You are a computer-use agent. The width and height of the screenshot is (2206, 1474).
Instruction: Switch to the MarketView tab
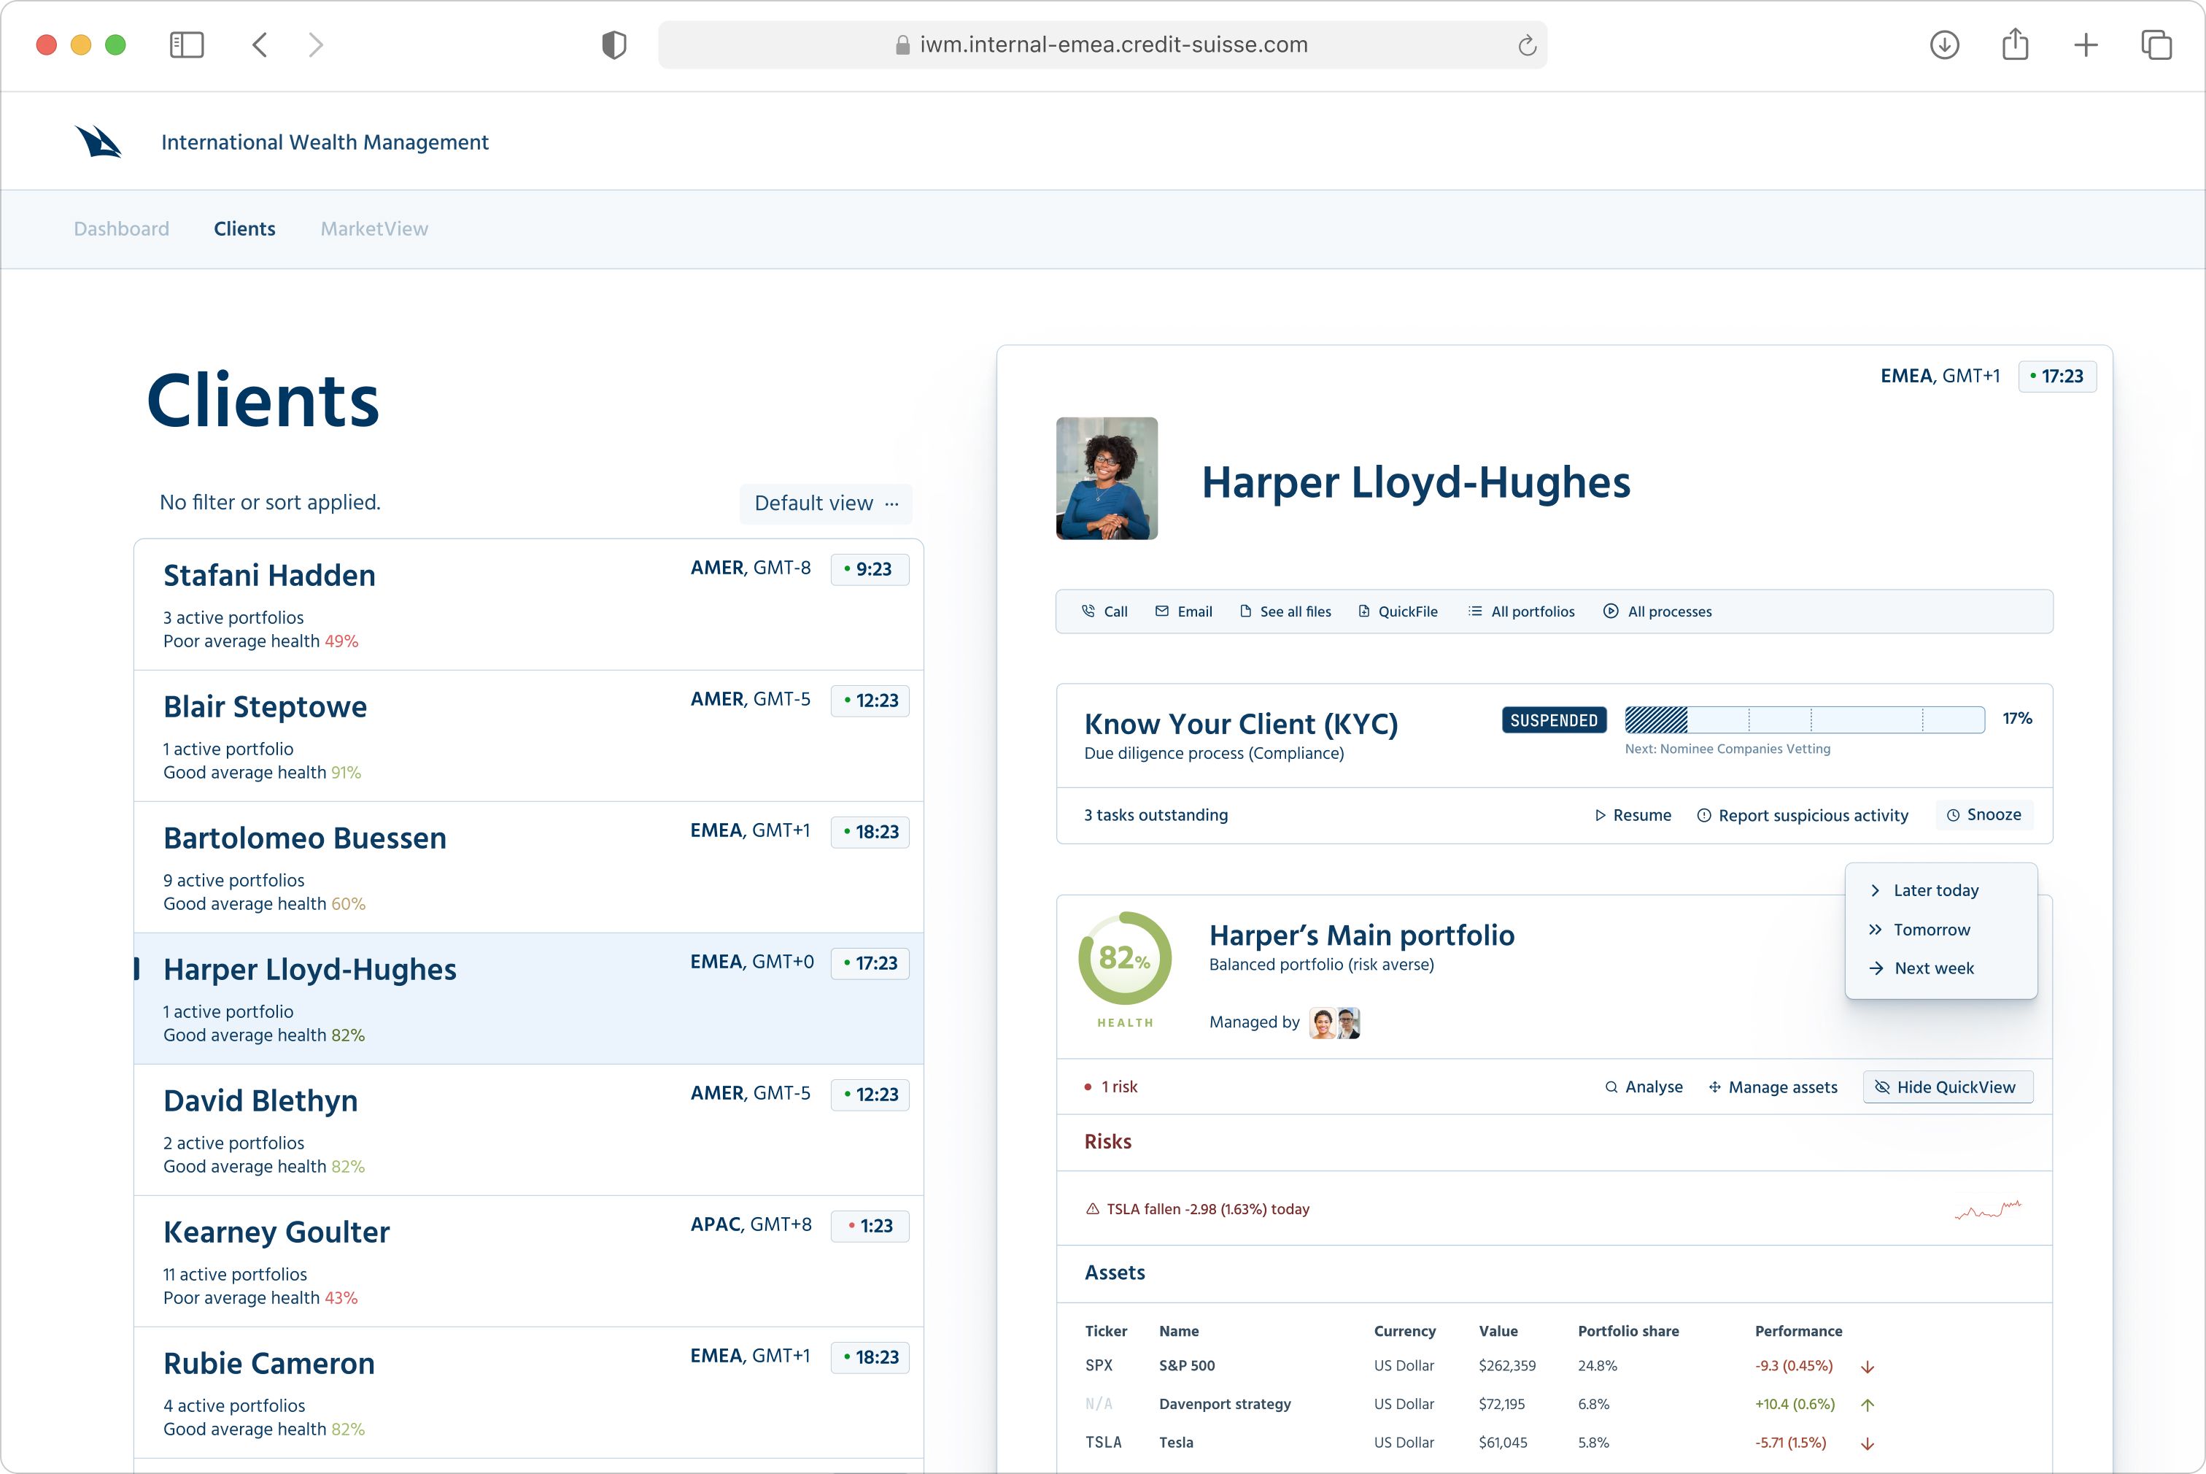tap(374, 228)
